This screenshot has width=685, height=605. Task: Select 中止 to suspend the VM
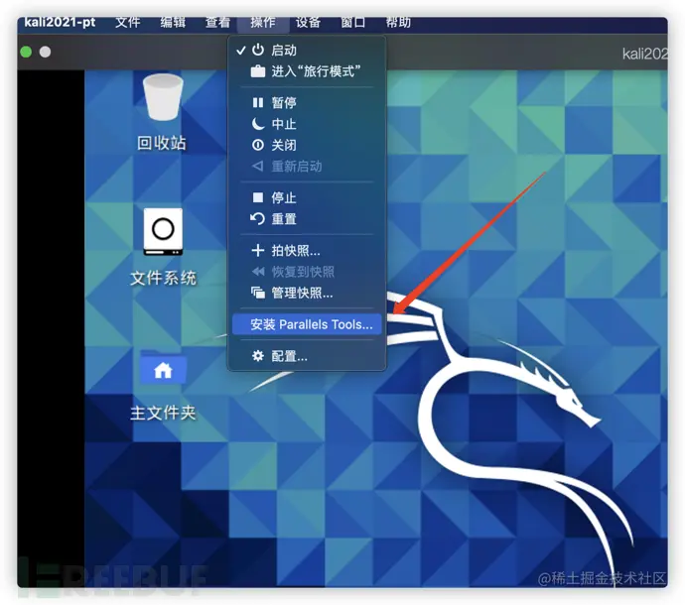[x=307, y=124]
